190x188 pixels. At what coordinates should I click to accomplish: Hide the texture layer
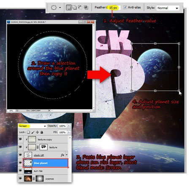(20, 147)
